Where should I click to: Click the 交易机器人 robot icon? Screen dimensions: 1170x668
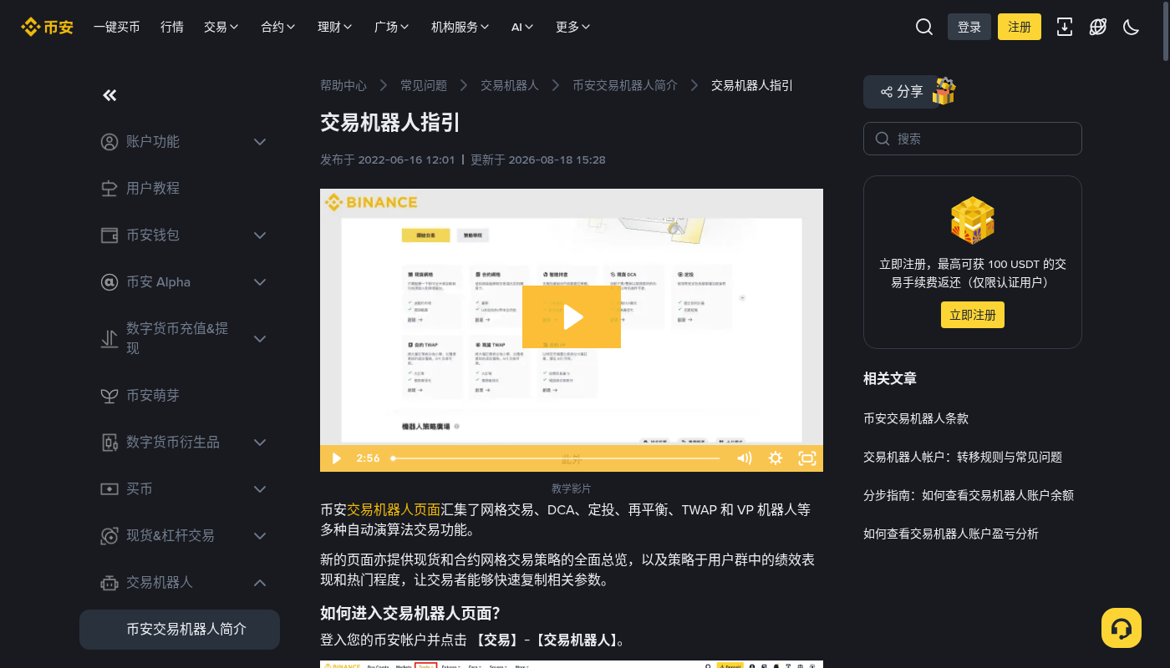[x=109, y=583]
